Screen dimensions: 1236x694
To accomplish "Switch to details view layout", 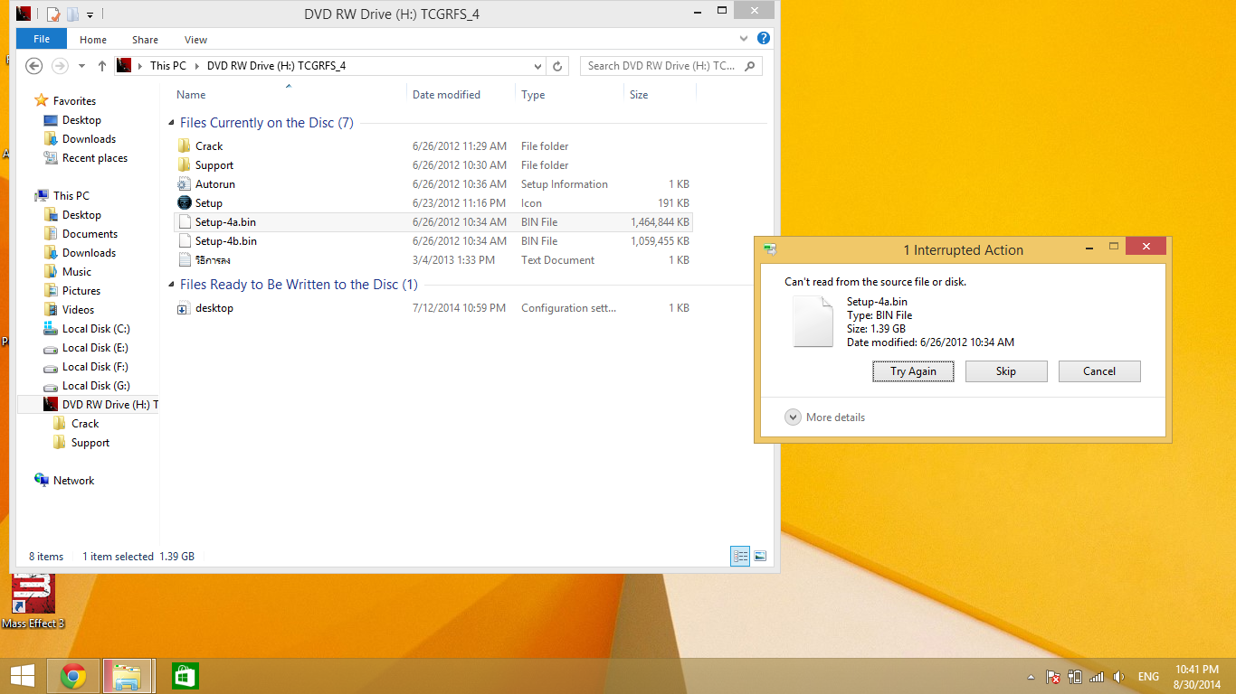I will tap(740, 557).
